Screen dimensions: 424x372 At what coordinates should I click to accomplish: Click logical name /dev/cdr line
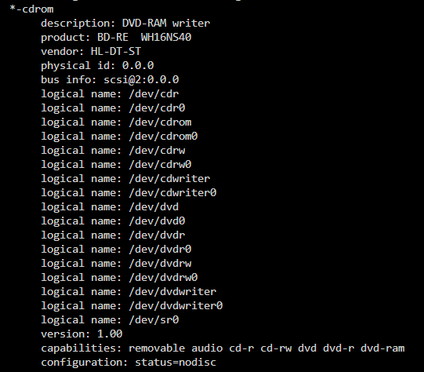click(x=110, y=94)
